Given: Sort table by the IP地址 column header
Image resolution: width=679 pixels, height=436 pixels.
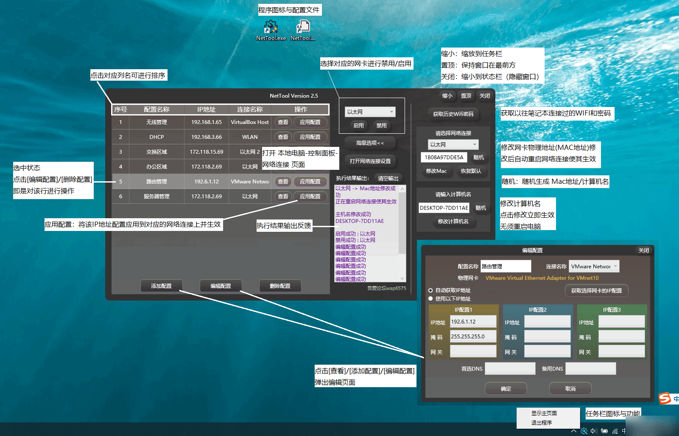Looking at the screenshot, I should tap(207, 110).
